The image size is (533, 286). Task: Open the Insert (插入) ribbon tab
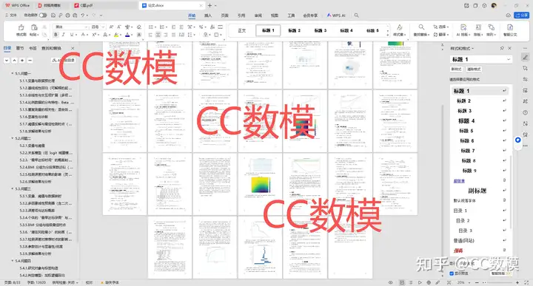pyautogui.click(x=208, y=16)
